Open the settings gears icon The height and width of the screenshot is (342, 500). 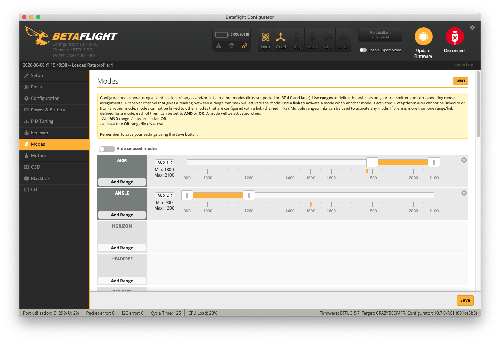[473, 27]
